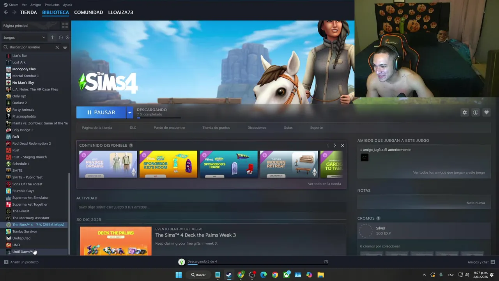Open the Steam menu
Viewport: 499px width, 281px height.
pos(11,5)
